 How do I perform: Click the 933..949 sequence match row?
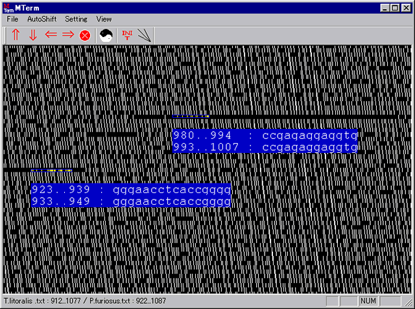(x=130, y=202)
